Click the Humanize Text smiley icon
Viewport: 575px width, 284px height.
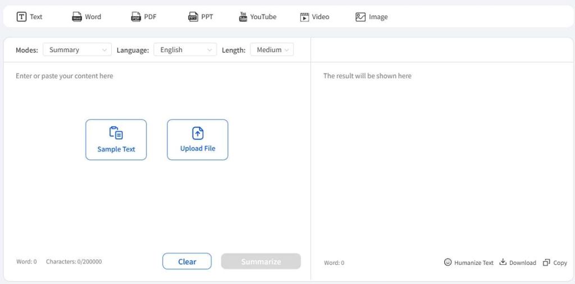coord(448,262)
